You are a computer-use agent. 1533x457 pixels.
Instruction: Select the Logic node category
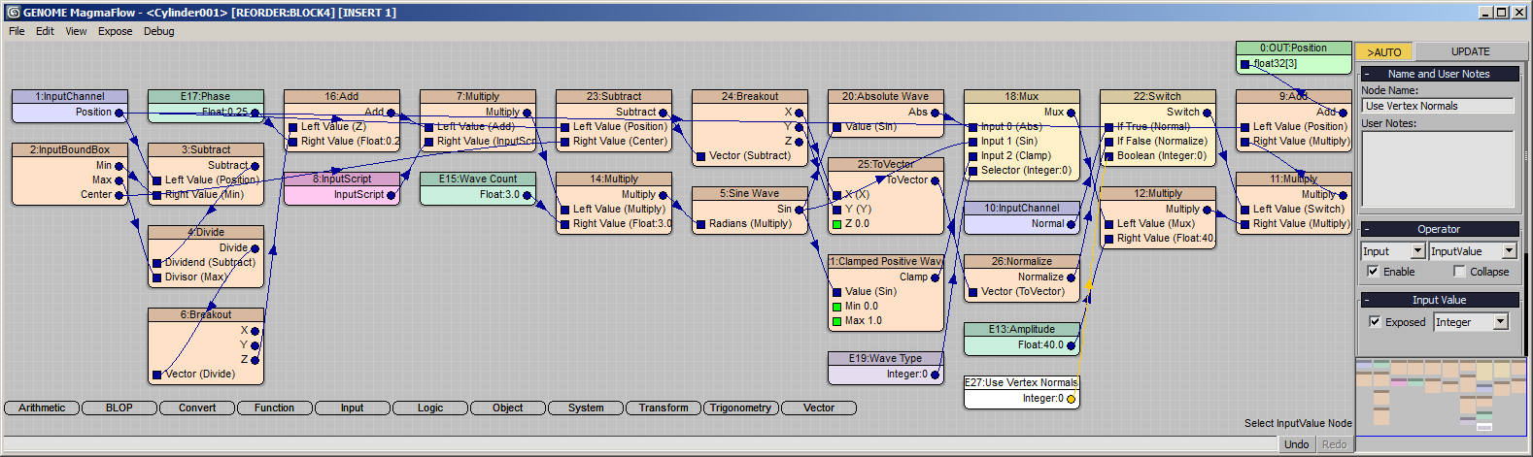[430, 408]
